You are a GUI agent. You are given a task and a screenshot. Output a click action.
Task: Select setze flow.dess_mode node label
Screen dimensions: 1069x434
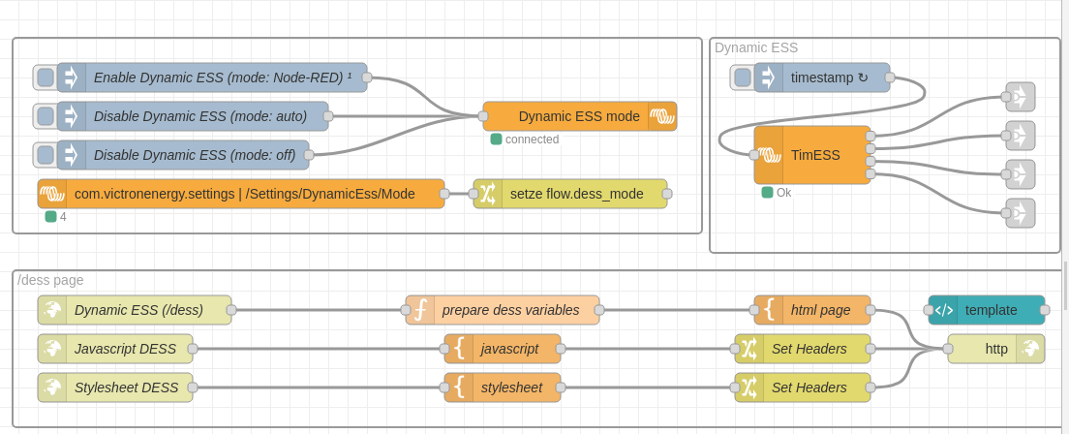click(x=576, y=194)
